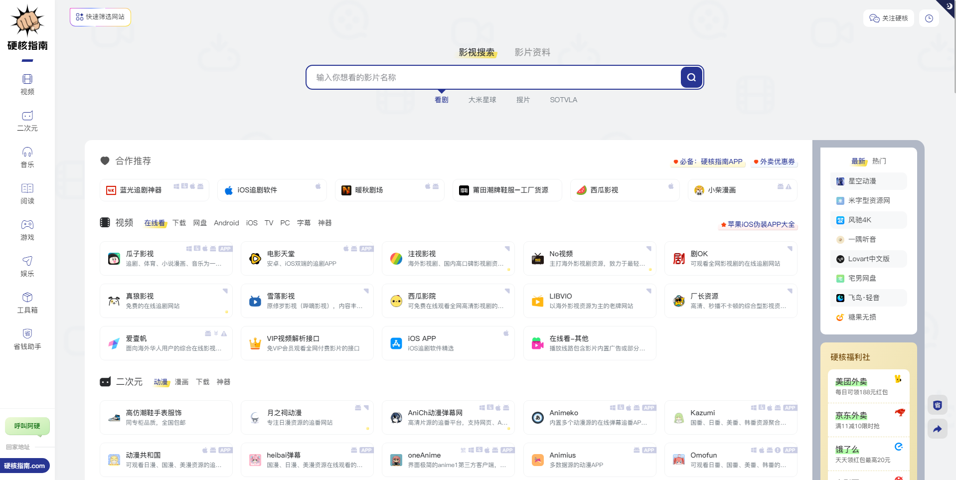The image size is (956, 480).
Task: Open 注视影视 card
Action: [x=449, y=258]
